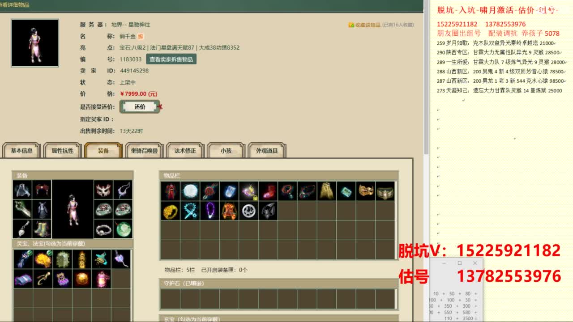Select the red headdress equipment slot

42,190
